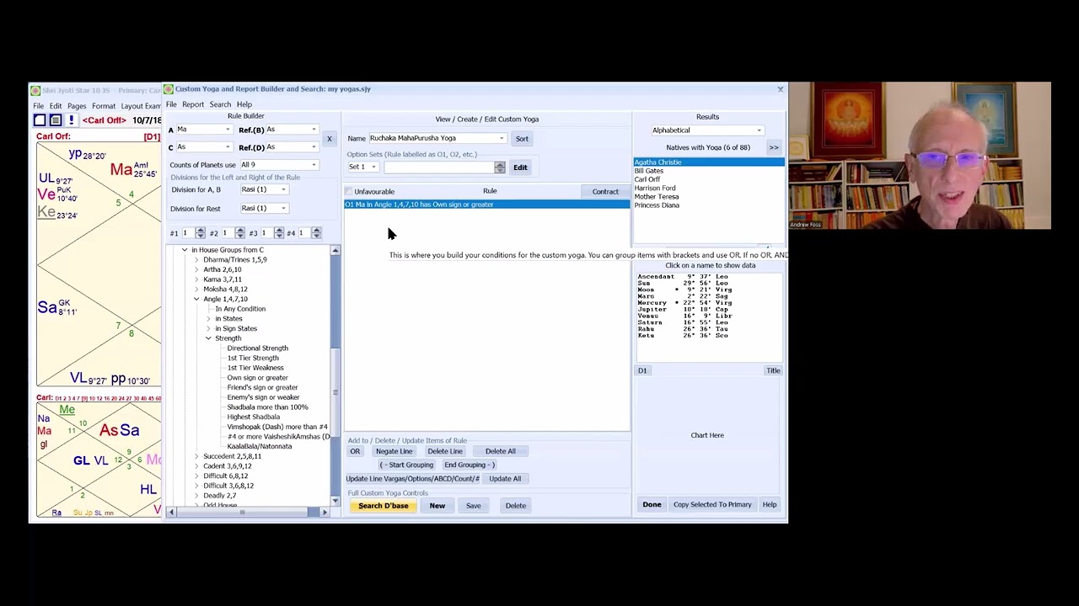Click the New yoga button

click(x=438, y=506)
